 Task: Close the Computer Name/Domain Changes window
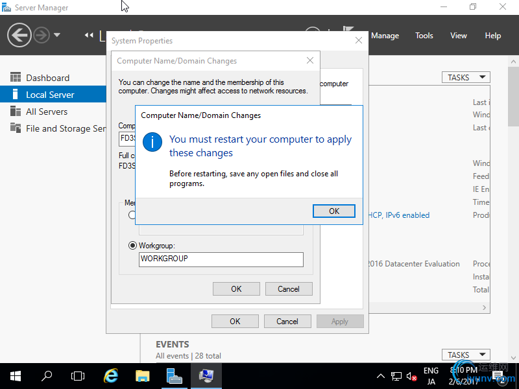(x=310, y=60)
